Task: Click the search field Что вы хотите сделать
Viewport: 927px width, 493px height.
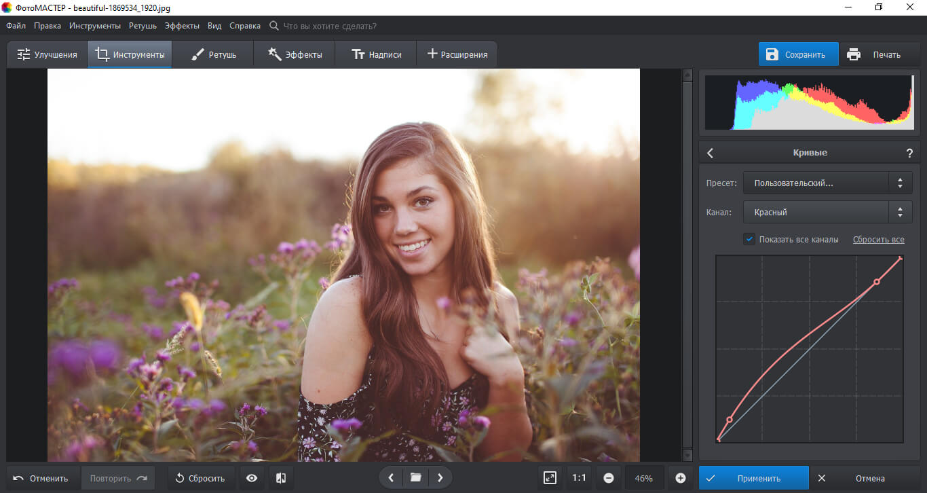Action: 329,26
